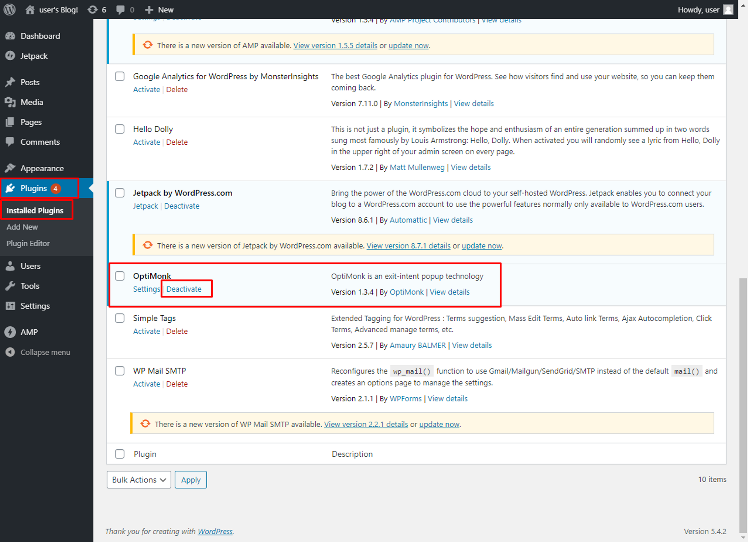Click update now for Jetpack
748x542 pixels.
click(x=482, y=246)
